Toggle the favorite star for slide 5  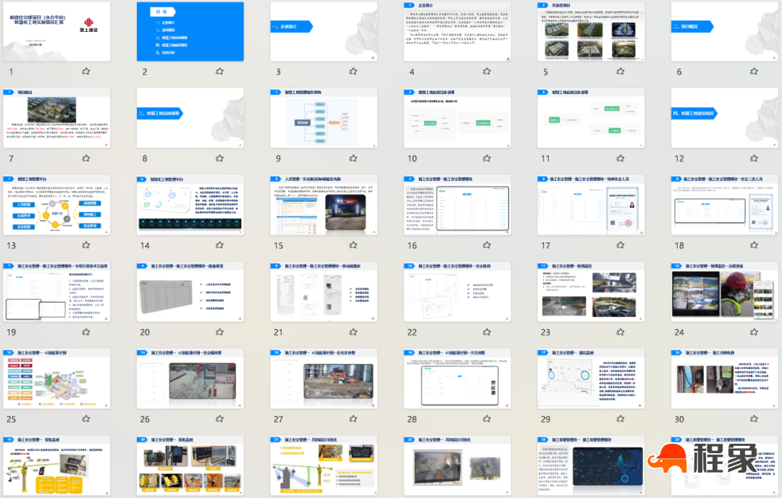coord(620,72)
